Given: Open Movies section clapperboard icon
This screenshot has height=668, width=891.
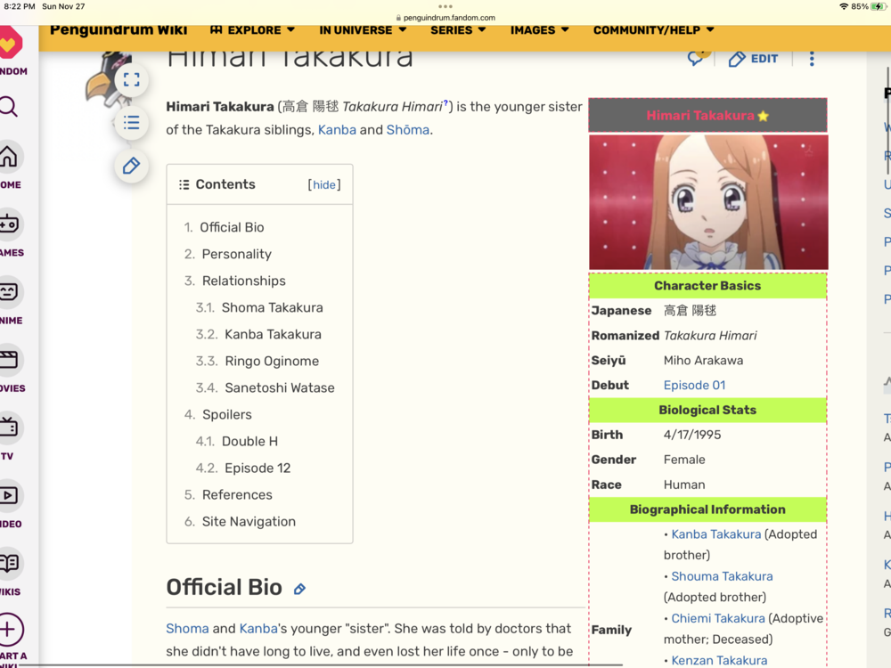Looking at the screenshot, I should coord(8,360).
